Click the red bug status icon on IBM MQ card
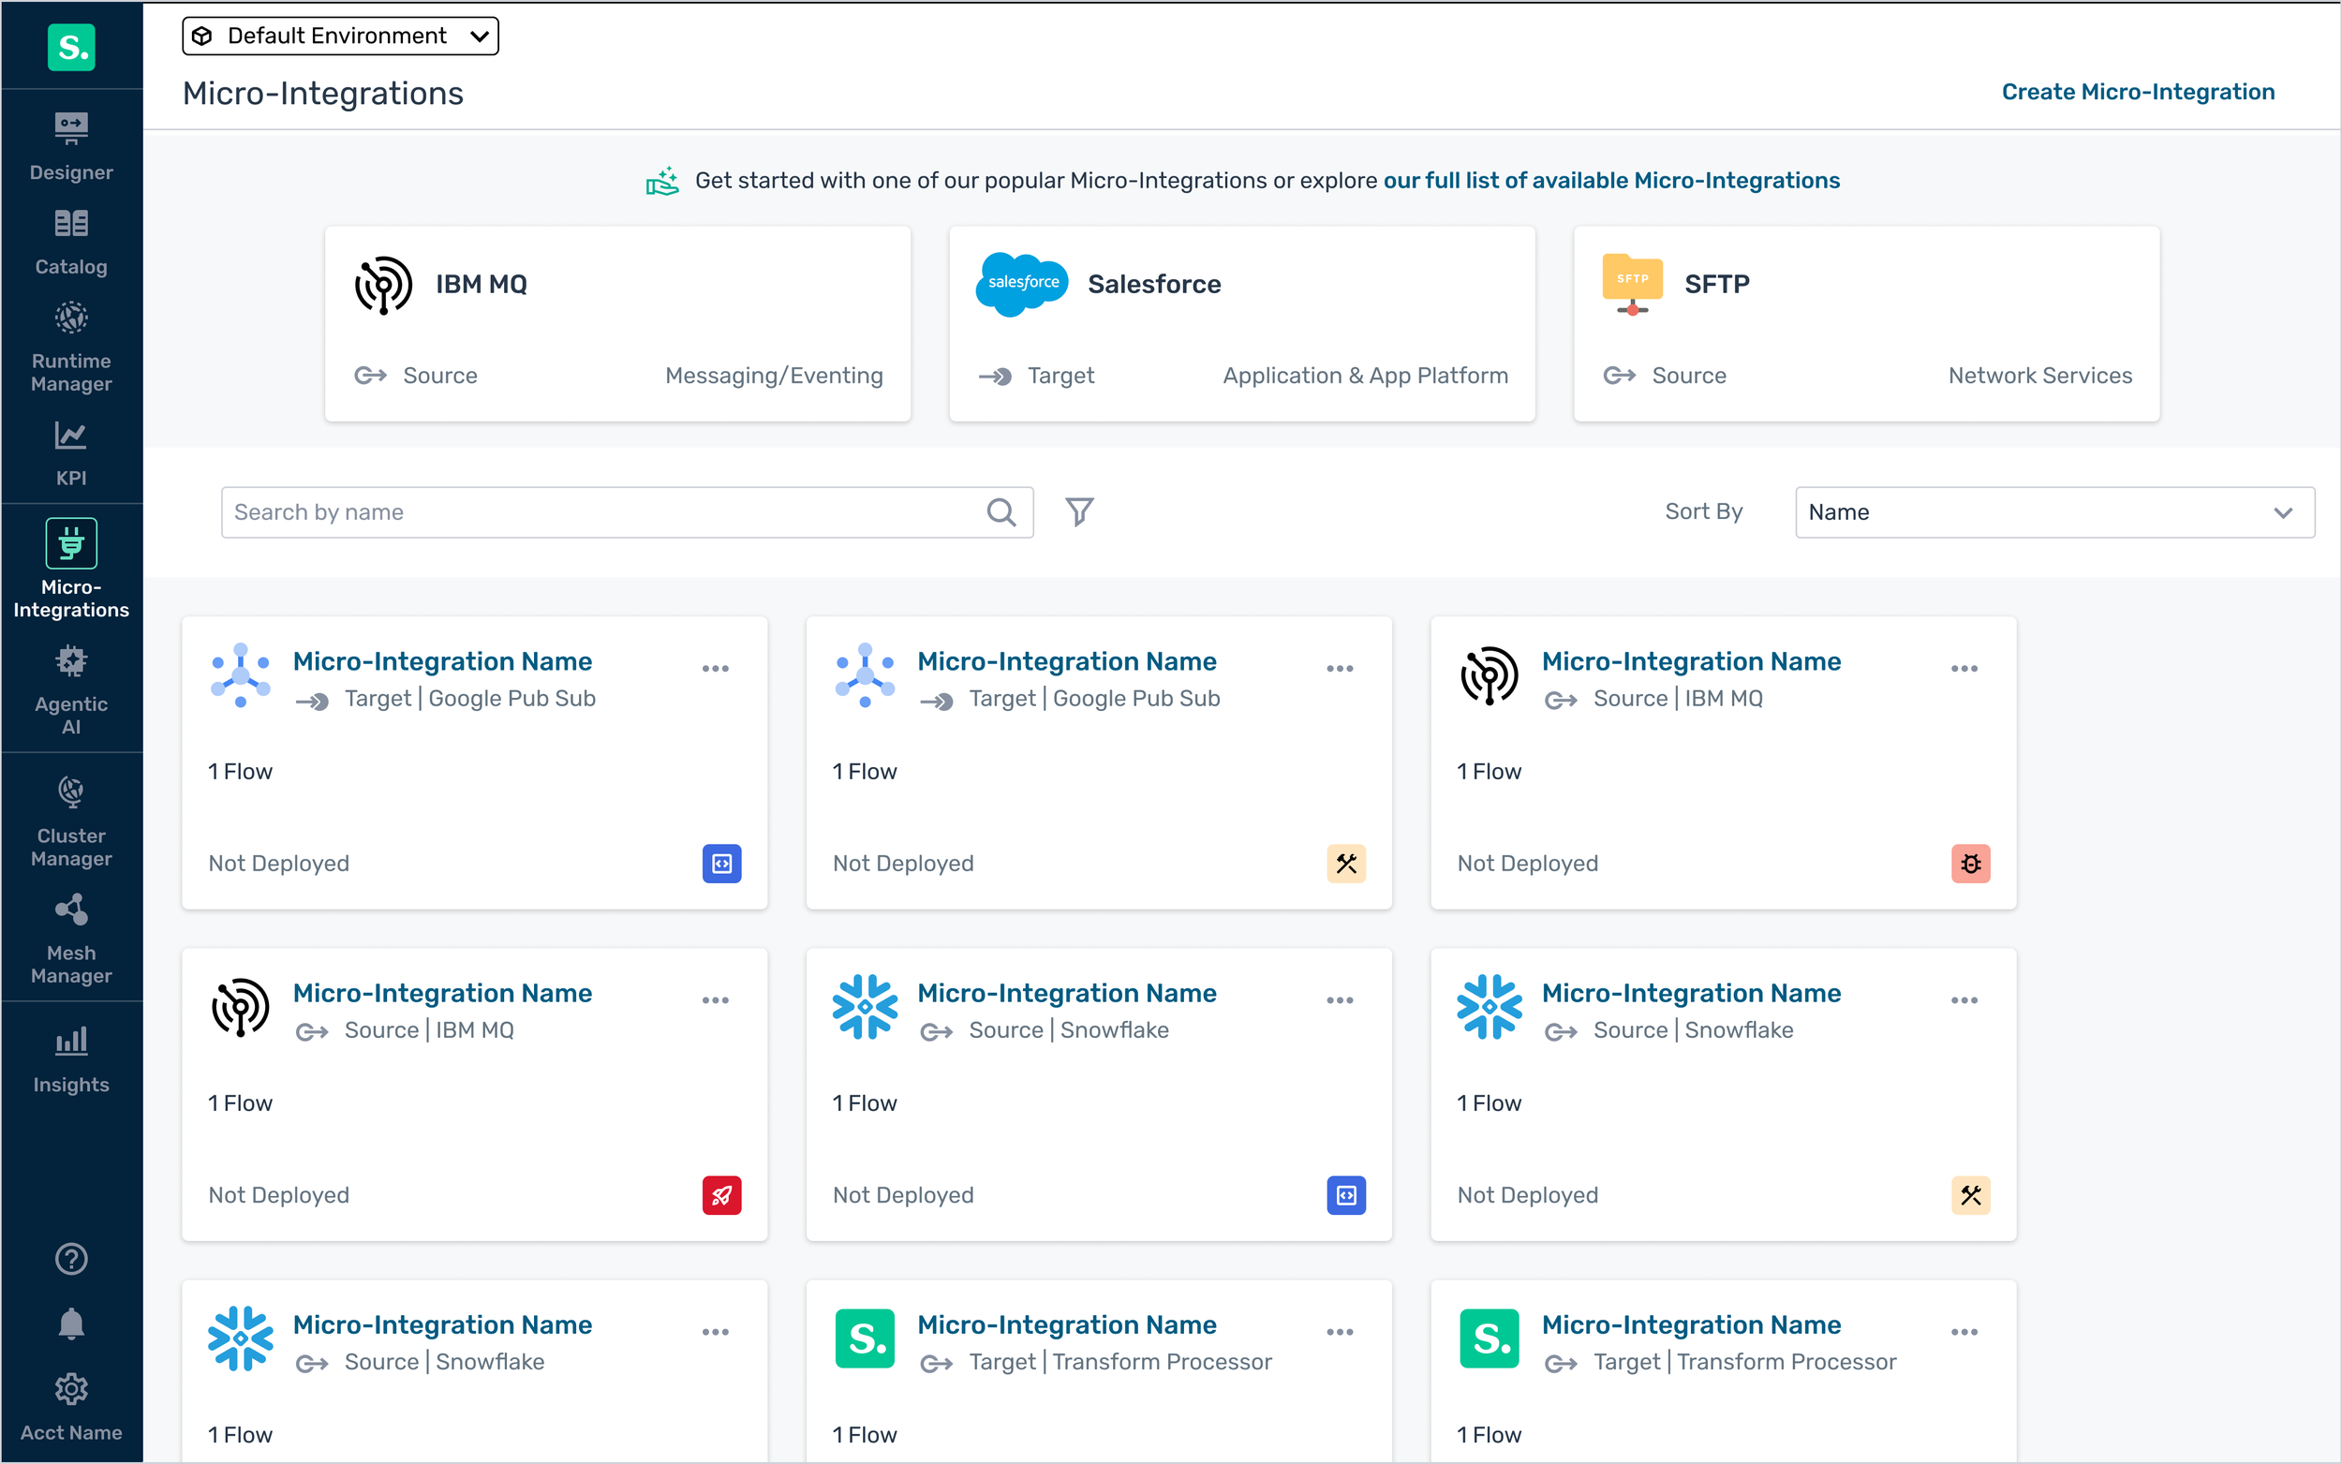The height and width of the screenshot is (1464, 2342). pyautogui.click(x=1970, y=863)
